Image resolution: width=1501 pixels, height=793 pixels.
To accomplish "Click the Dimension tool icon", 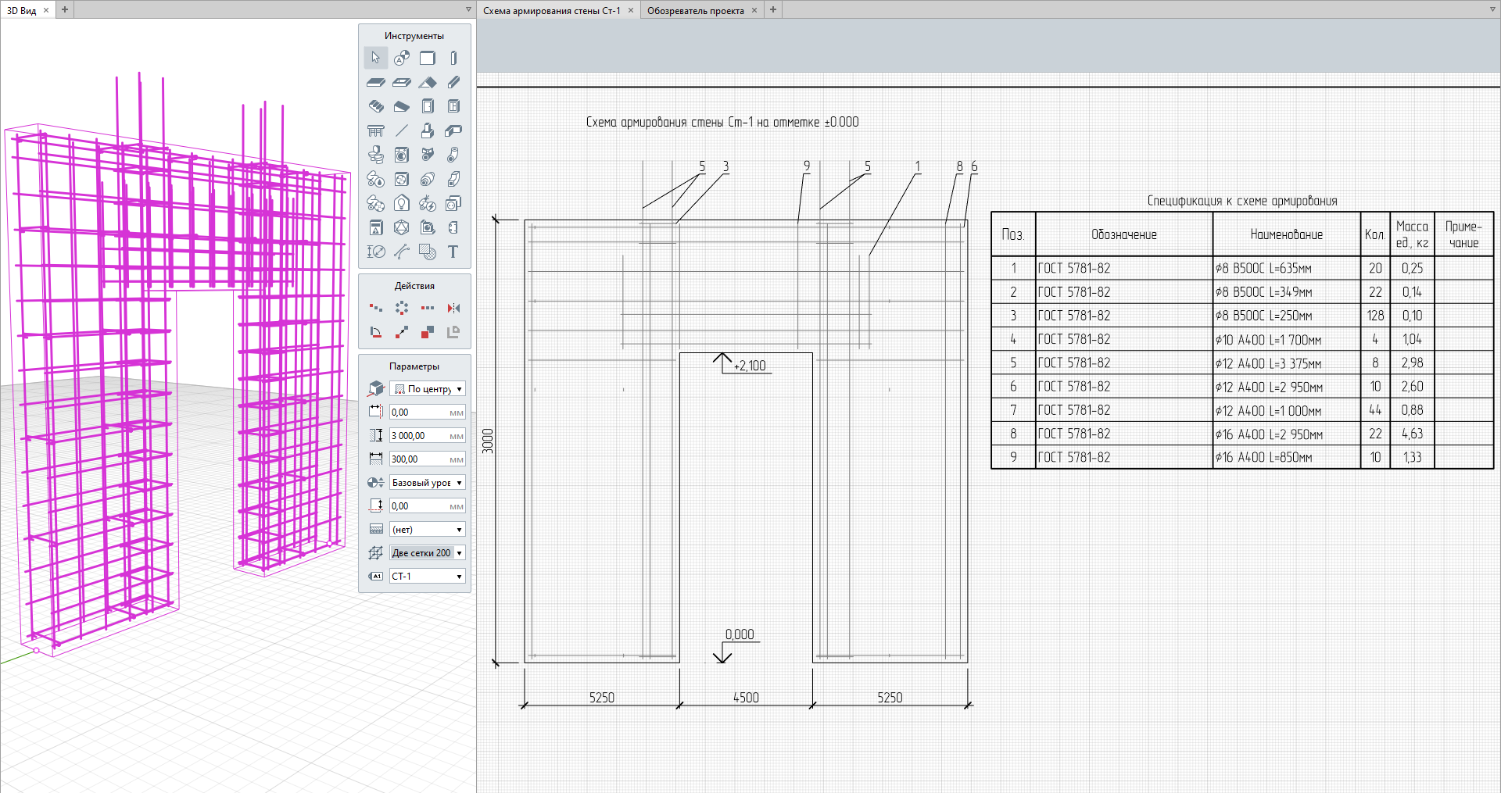I will click(x=375, y=252).
